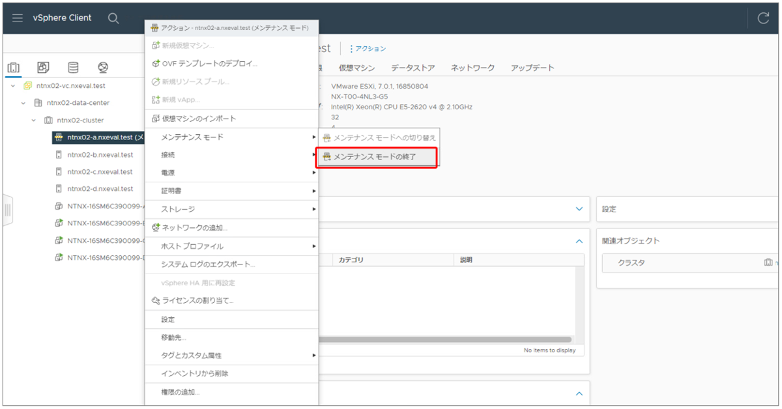Image resolution: width=782 pixels, height=409 pixels.
Task: Choose 移動先 menu entry
Action: (231, 337)
